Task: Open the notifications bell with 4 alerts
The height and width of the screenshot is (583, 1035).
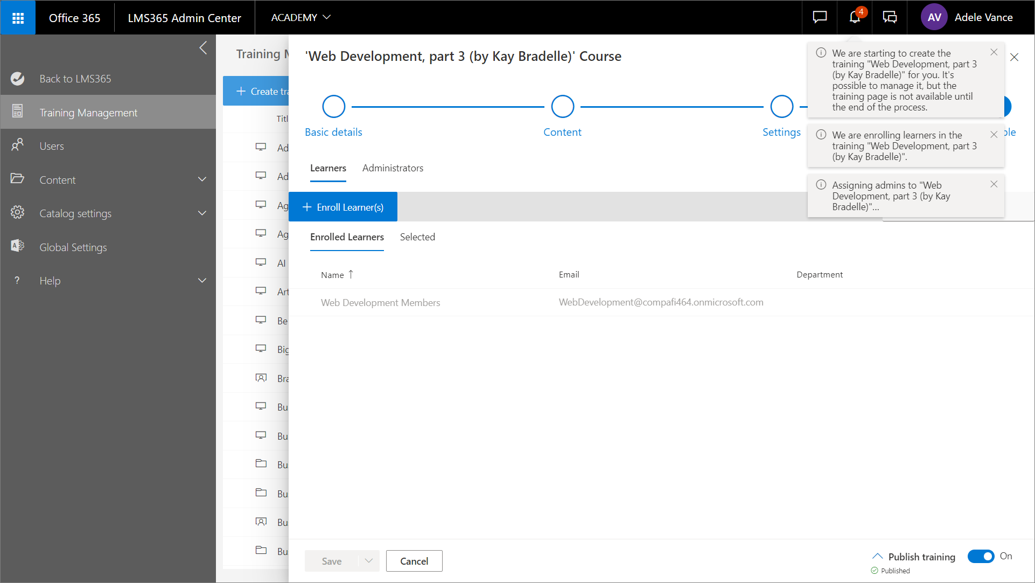Action: (854, 17)
